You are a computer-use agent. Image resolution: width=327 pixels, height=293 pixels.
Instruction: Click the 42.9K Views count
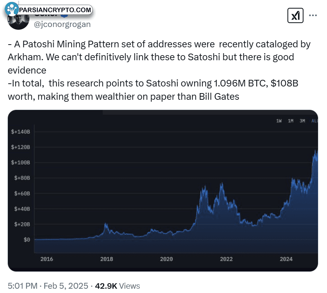(117, 286)
